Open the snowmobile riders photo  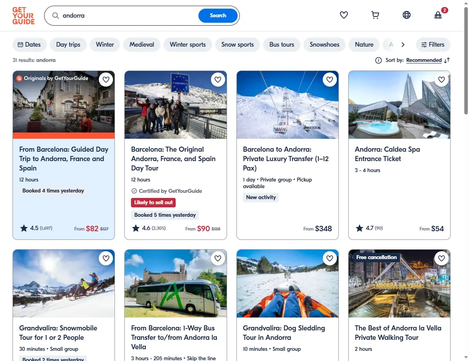(x=64, y=283)
